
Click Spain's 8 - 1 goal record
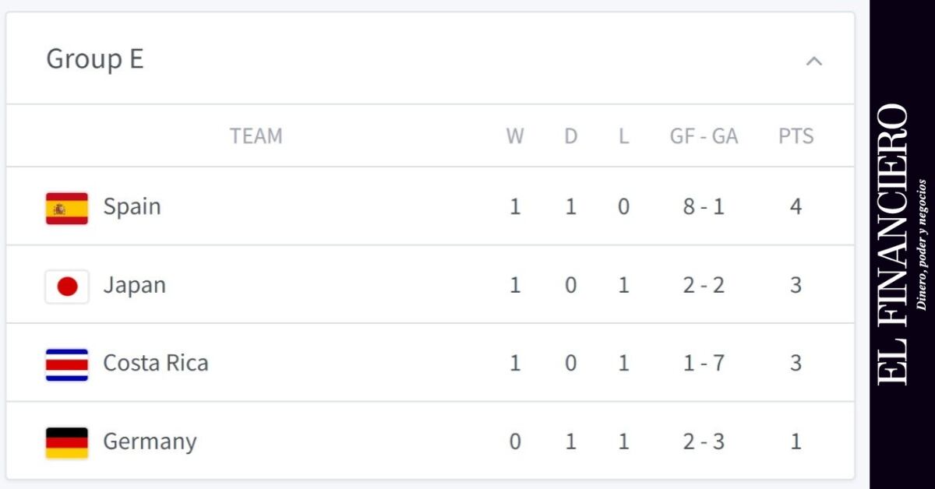704,207
